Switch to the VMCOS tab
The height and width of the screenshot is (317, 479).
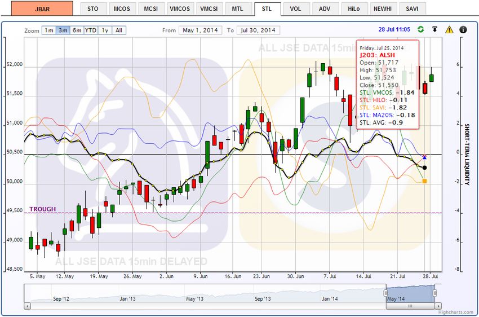click(x=180, y=9)
